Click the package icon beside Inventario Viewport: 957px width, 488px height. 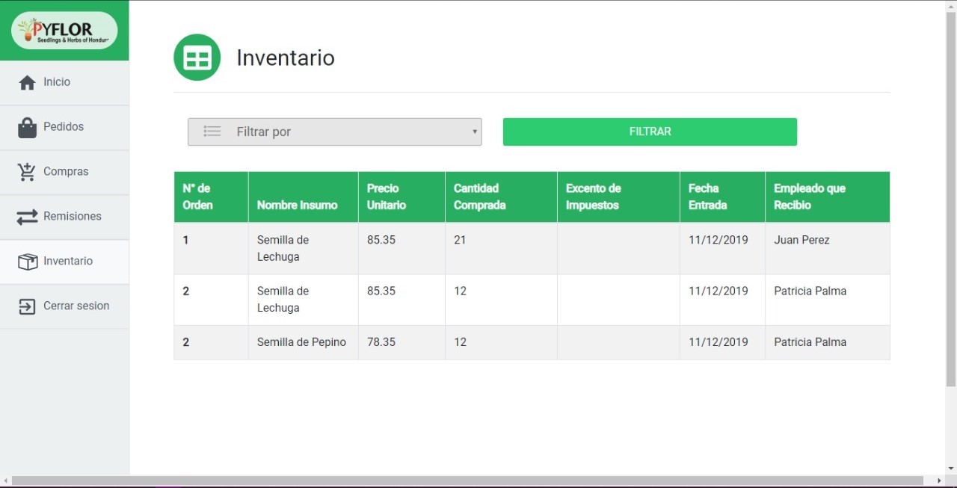27,261
